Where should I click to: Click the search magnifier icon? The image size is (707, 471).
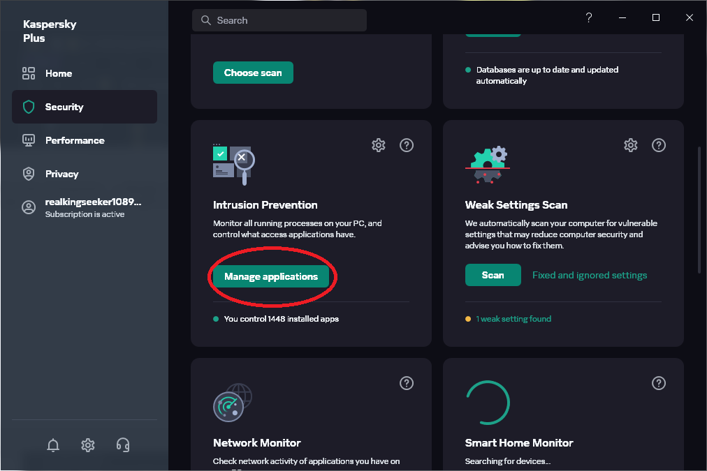tap(205, 20)
